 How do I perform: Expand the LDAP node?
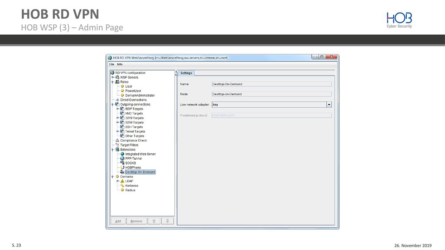(x=118, y=181)
